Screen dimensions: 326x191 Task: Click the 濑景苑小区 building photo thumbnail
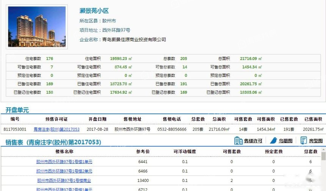[37, 26]
